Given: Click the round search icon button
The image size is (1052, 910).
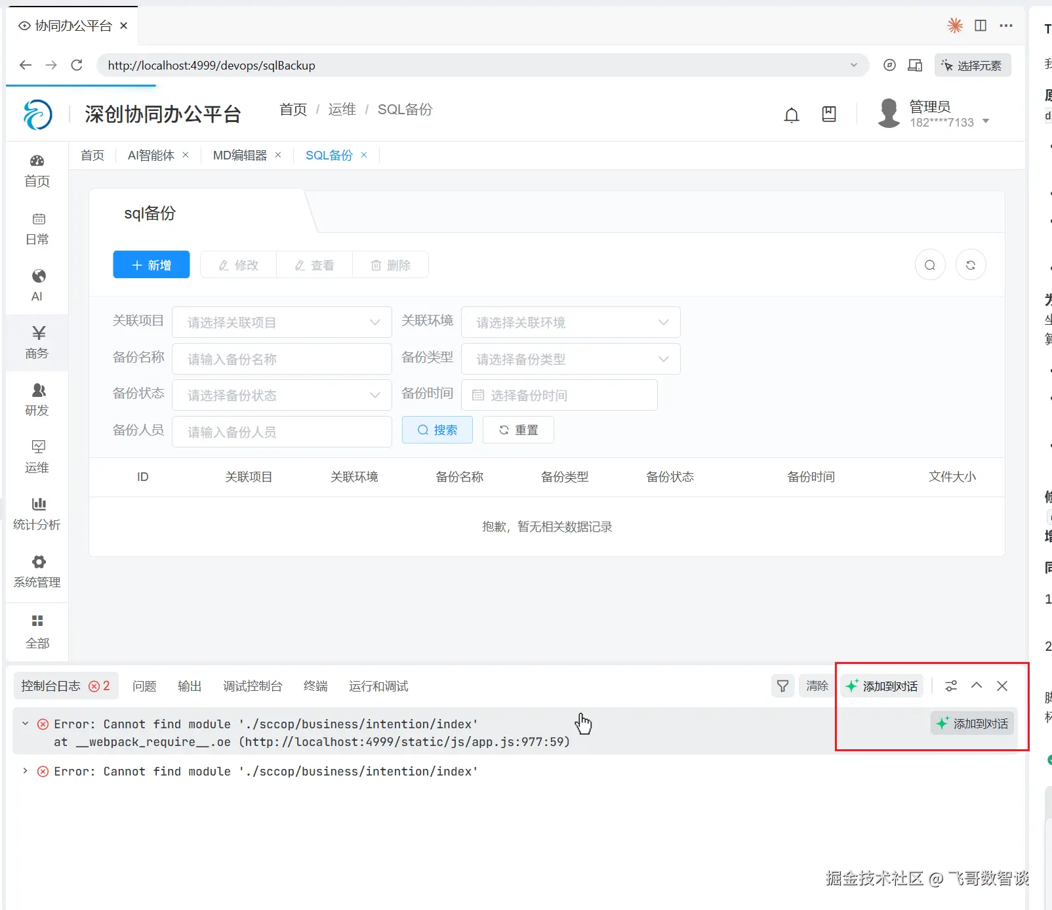Looking at the screenshot, I should tap(929, 265).
